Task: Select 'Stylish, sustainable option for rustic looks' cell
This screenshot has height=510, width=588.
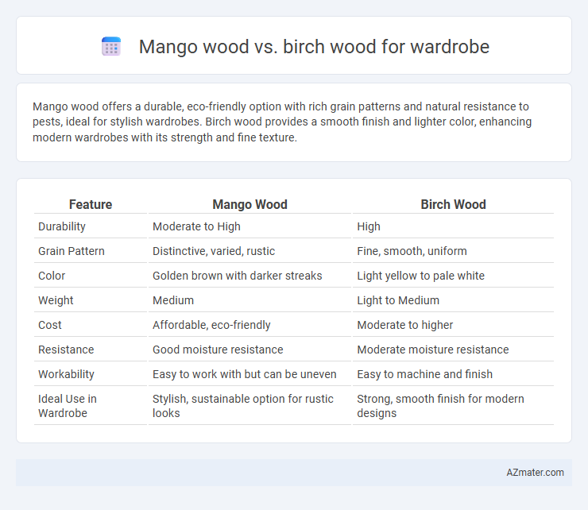Action: coord(243,406)
